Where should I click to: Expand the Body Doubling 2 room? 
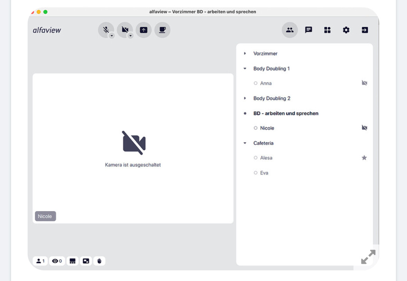tap(245, 98)
